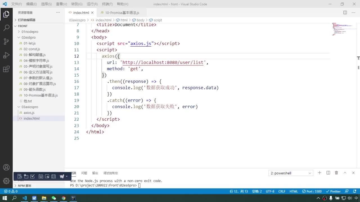Viewport: 360px width, 202px height.
Task: Change indentation via 空格: 2
Action: pos(257,191)
